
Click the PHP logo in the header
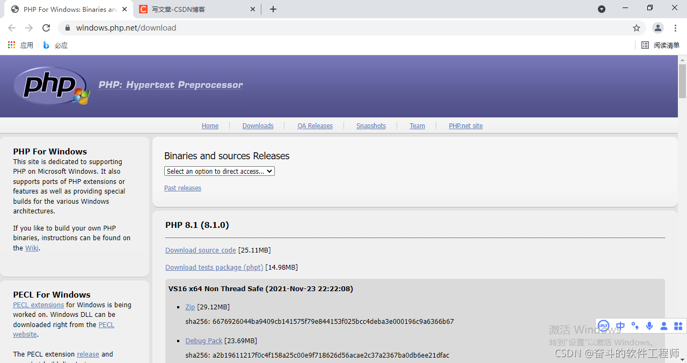[52, 86]
